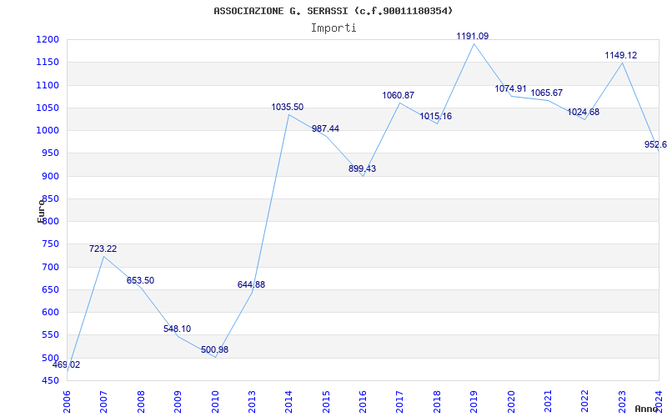Click the x-axis year 2023
Screen dimensions: 667x417
[622, 402]
